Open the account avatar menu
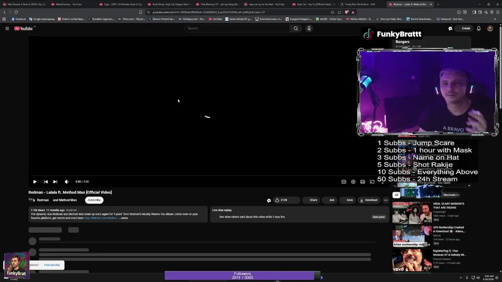502x282 pixels. point(490,28)
